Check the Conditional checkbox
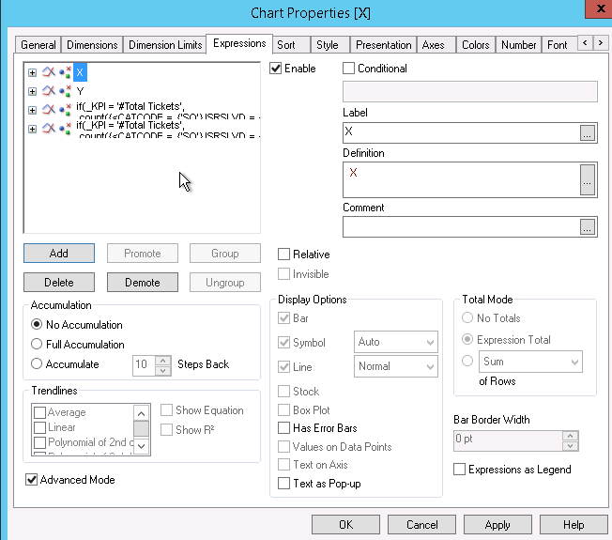Screen dimensions: 612x540 point(348,69)
